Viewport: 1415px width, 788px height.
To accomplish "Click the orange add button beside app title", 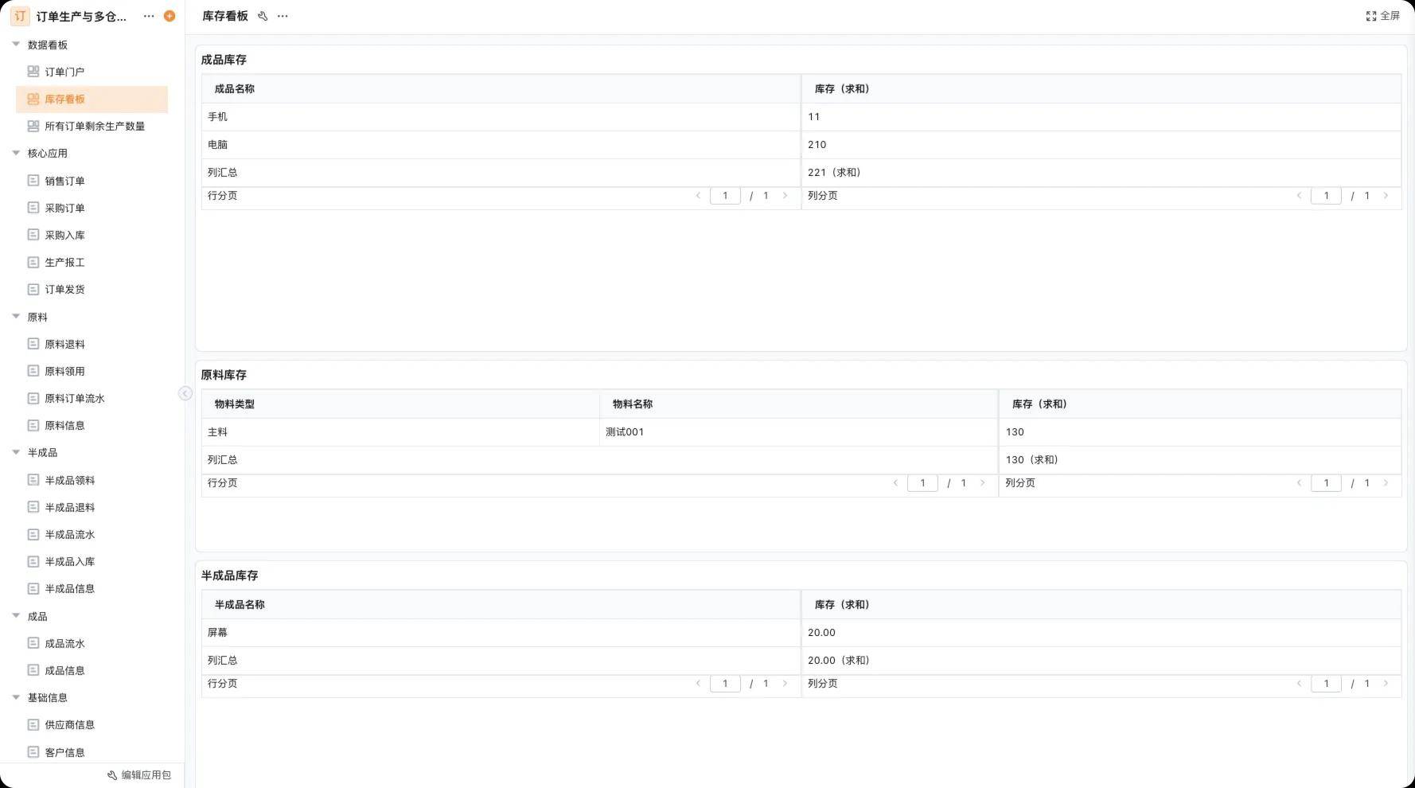I will coord(170,16).
